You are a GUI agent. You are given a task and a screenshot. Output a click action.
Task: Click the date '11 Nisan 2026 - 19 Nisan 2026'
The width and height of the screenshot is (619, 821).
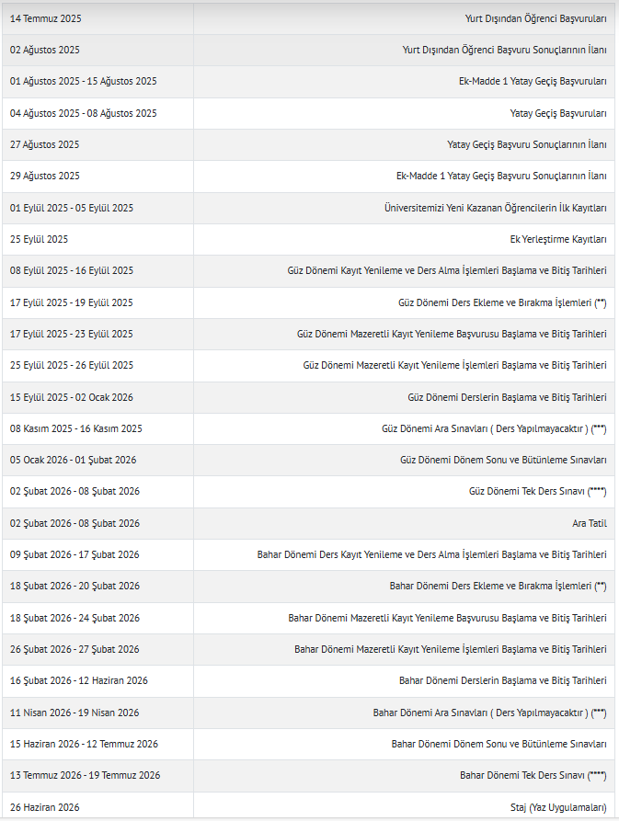75,713
